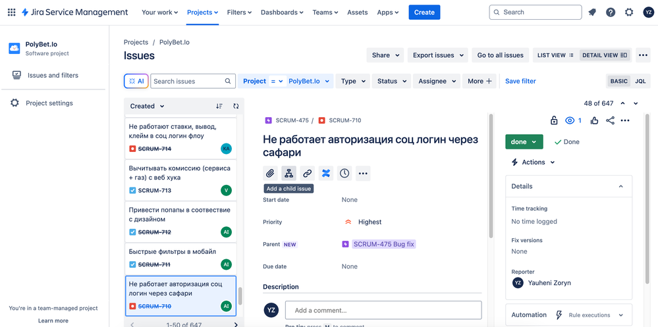Open the app switcher grid icon
Image resolution: width=658 pixels, height=327 pixels.
[12, 12]
